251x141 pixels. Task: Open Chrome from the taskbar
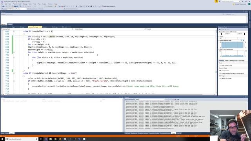pos(55,139)
